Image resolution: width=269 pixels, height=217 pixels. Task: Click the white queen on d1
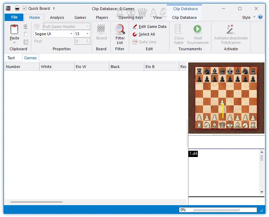pyautogui.click(x=222, y=125)
